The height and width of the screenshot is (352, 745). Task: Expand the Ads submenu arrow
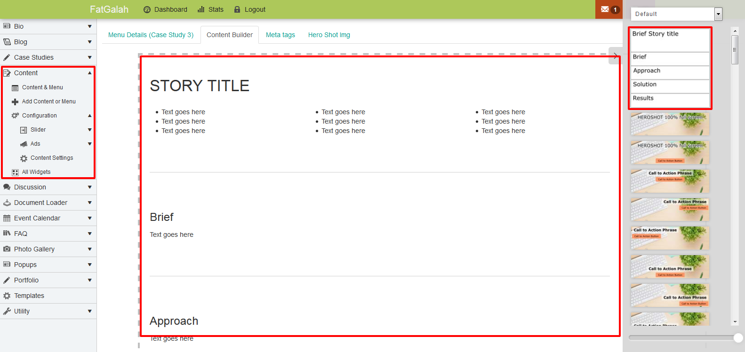tap(89, 144)
